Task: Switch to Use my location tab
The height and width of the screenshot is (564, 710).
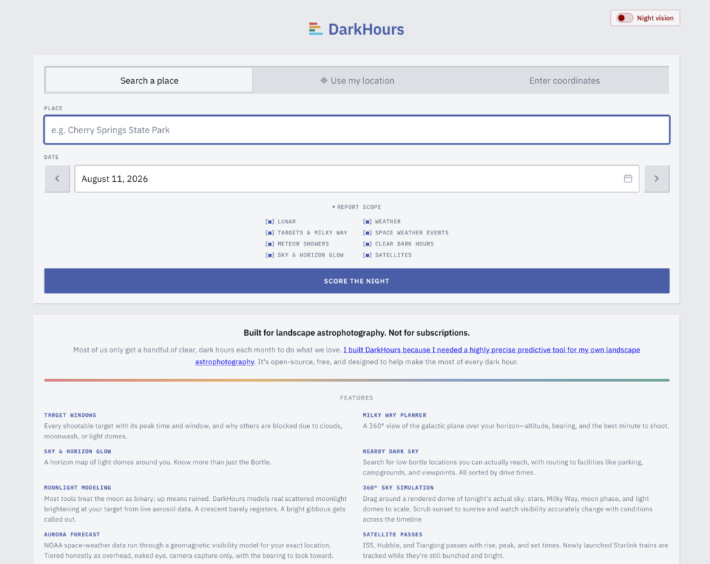Action: click(x=357, y=80)
